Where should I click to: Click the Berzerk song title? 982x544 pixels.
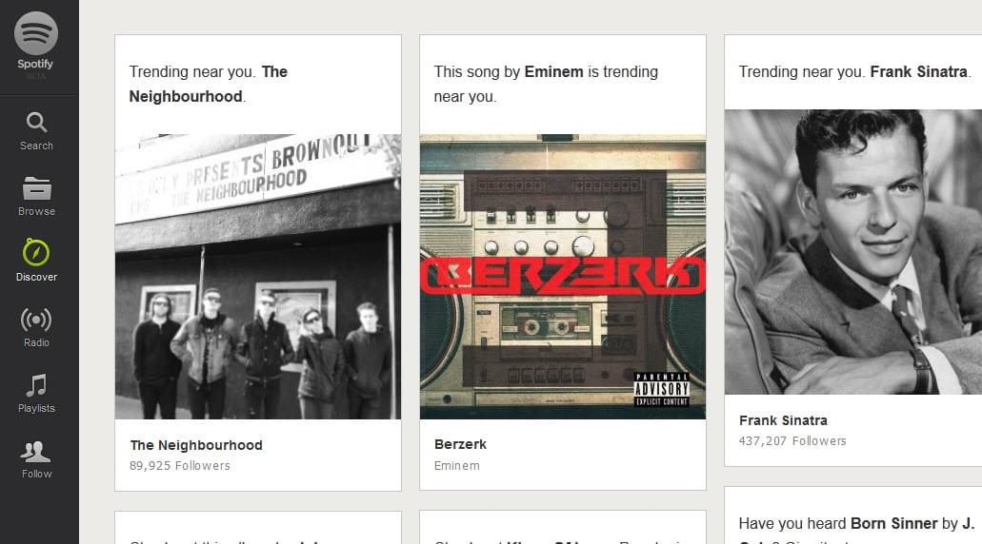coord(460,444)
